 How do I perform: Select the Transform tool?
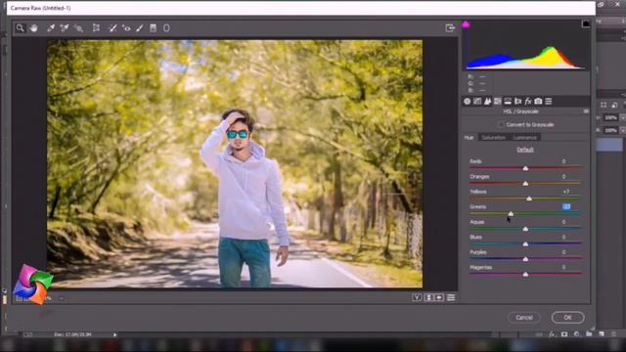coord(96,28)
